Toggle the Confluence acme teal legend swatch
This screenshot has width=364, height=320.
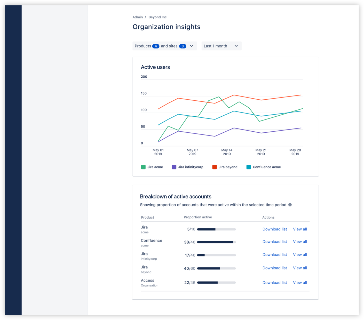tap(249, 167)
